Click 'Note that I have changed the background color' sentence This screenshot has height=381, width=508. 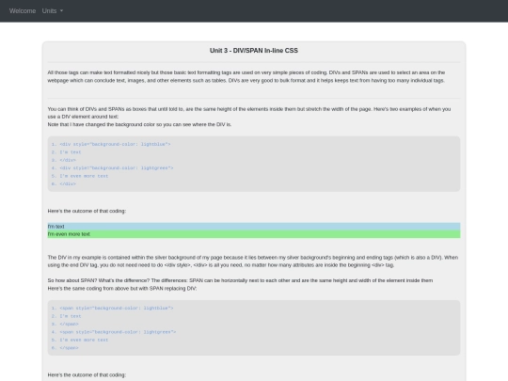tap(139, 124)
